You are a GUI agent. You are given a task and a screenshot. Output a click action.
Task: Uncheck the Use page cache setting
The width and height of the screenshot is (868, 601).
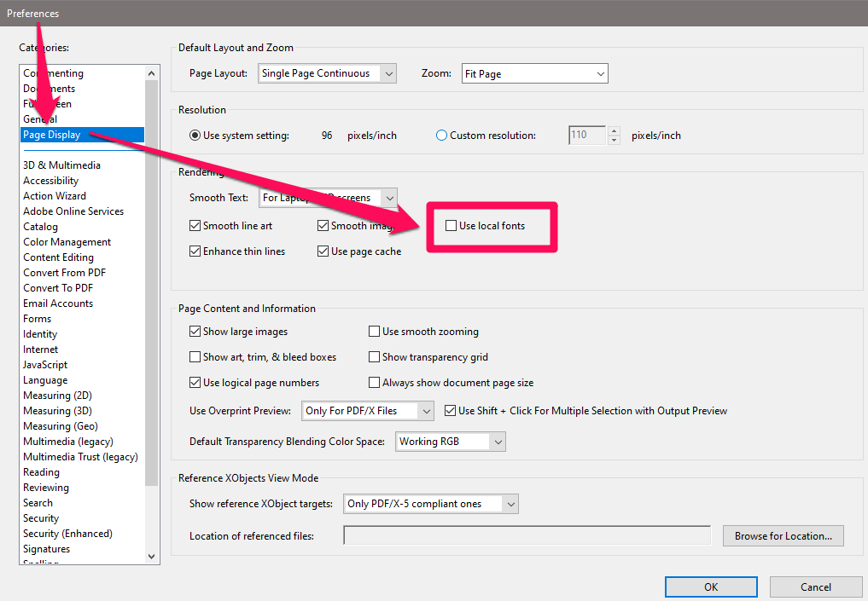[x=323, y=251]
